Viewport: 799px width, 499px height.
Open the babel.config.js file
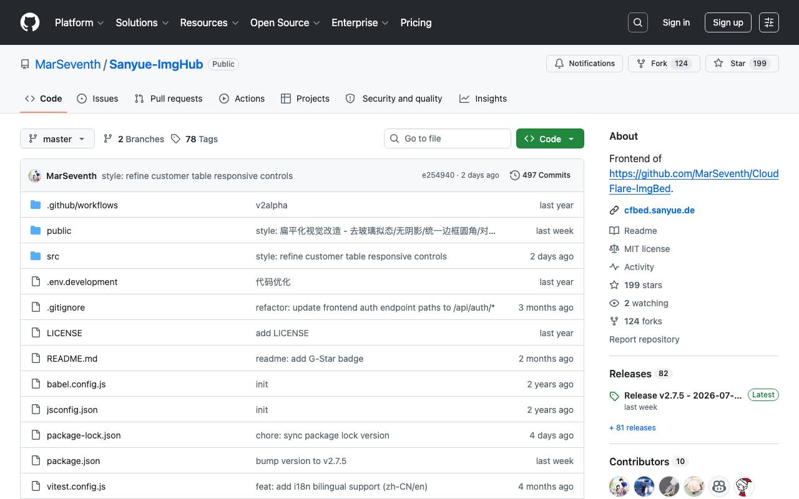tap(76, 384)
